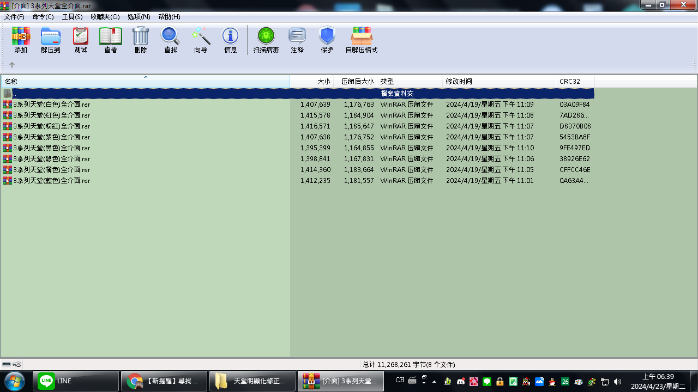698x392 pixels.
Task: Click status bar drive icon at bottom-left
Action: click(x=7, y=364)
